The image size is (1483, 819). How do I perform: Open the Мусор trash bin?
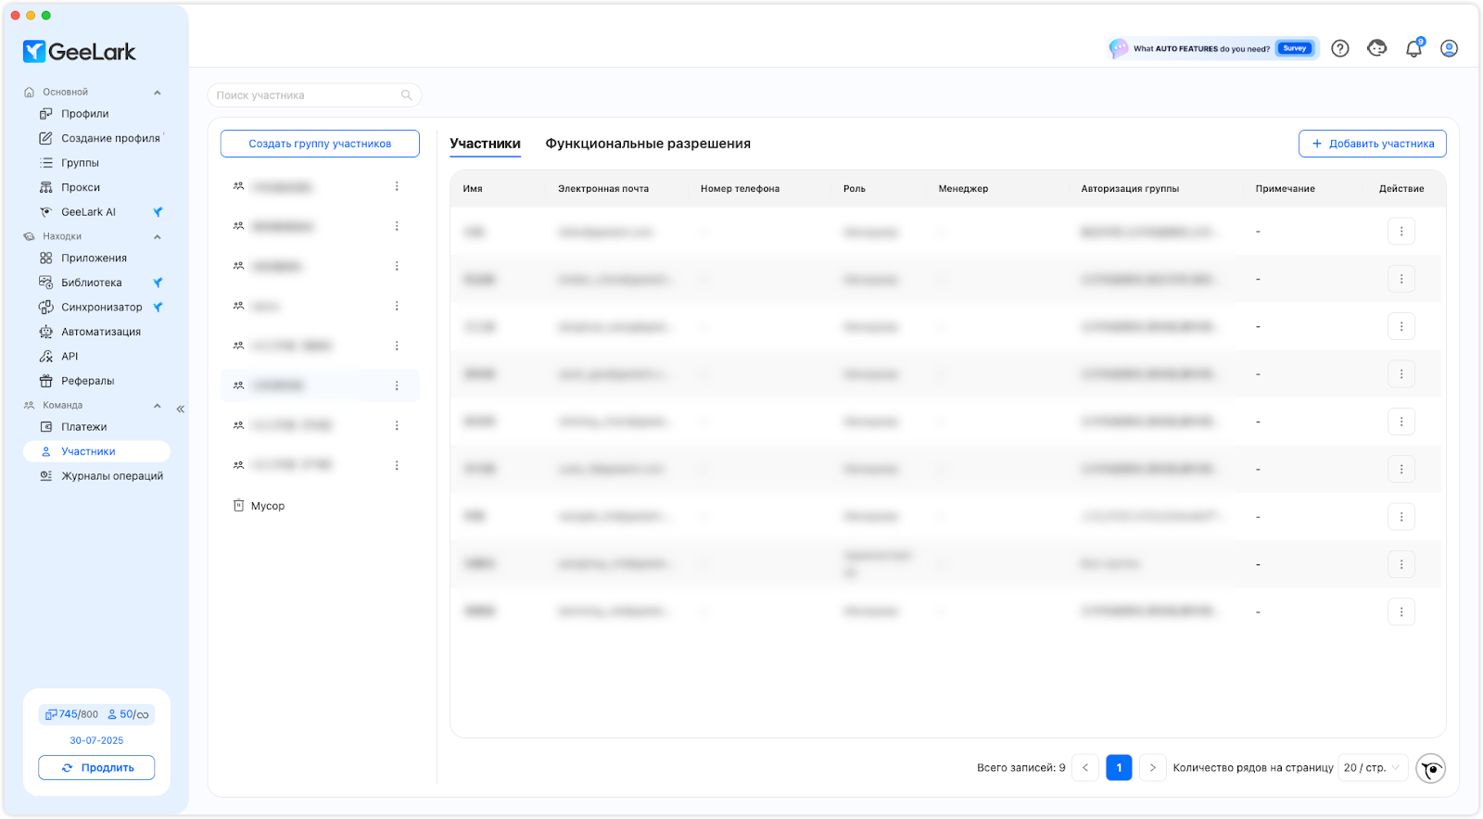tap(259, 506)
